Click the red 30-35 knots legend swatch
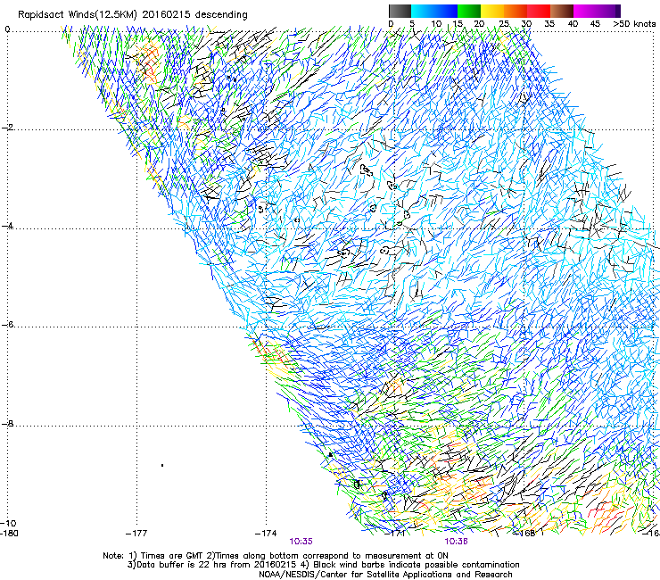The image size is (660, 580). (539, 11)
